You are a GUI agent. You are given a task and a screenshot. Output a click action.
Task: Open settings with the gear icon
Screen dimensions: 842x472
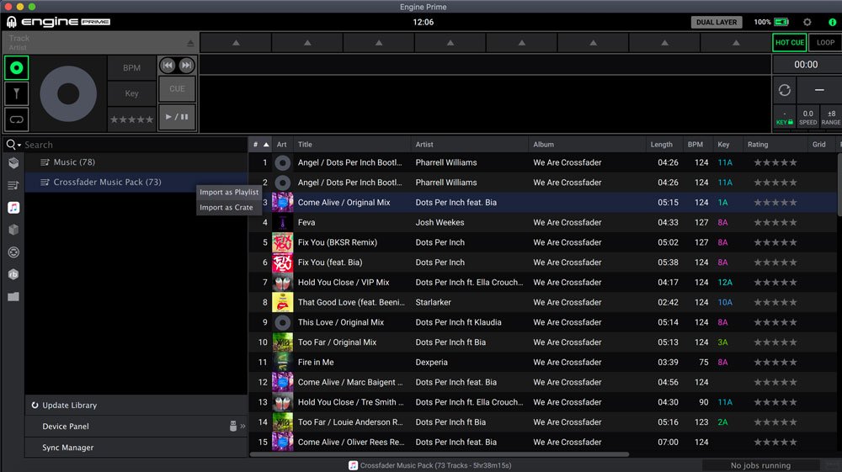[x=807, y=22]
